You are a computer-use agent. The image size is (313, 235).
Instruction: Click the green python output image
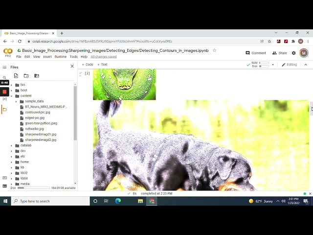124,84
